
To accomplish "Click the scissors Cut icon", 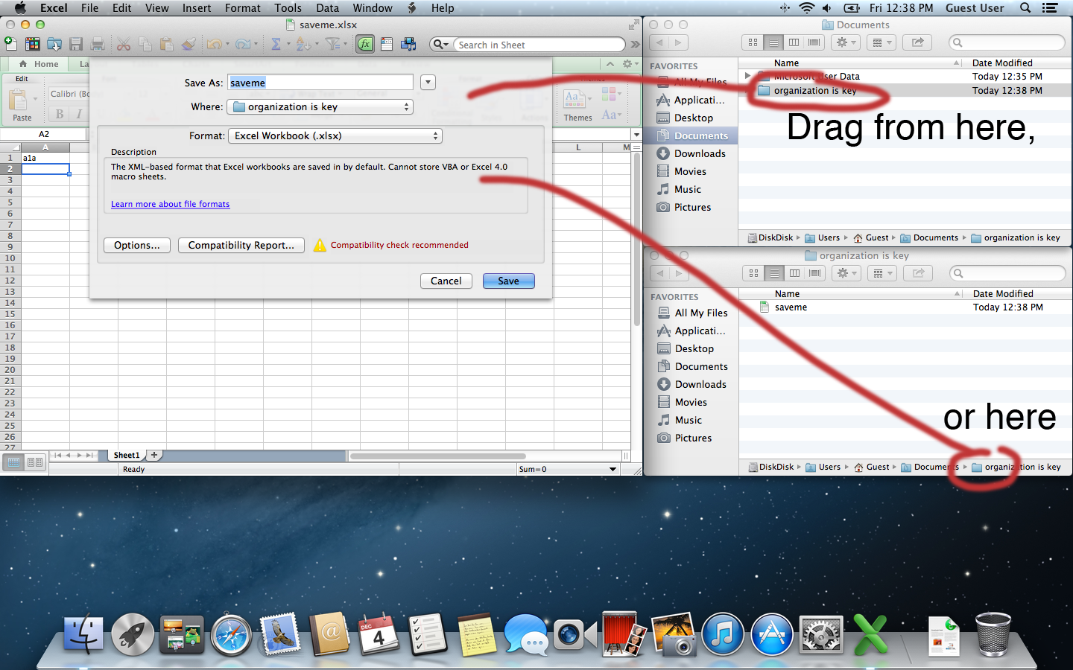I will 124,45.
